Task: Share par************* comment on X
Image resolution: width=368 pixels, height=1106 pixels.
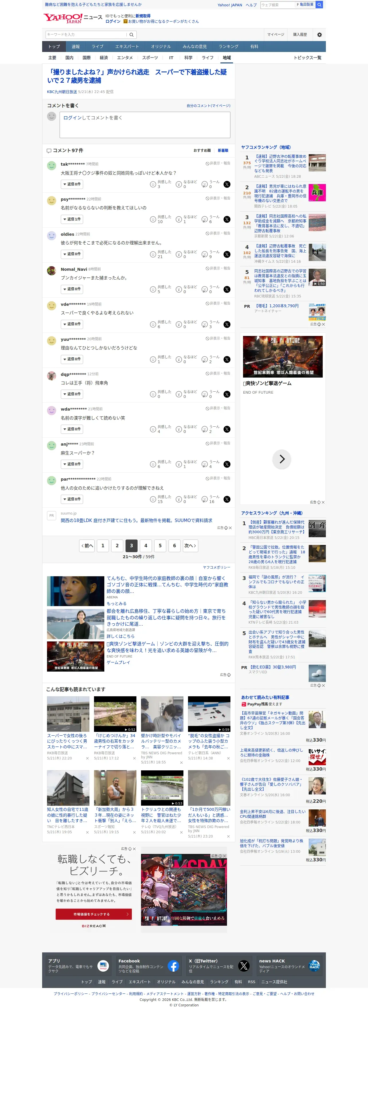Action: click(227, 499)
